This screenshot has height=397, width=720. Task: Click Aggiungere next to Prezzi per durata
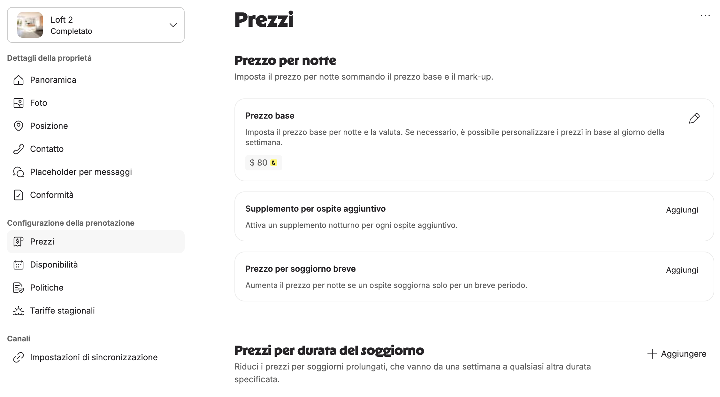pos(677,354)
